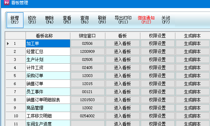Select the 销售订单 name cell
Viewport: 210px width, 126px height.
(48, 84)
